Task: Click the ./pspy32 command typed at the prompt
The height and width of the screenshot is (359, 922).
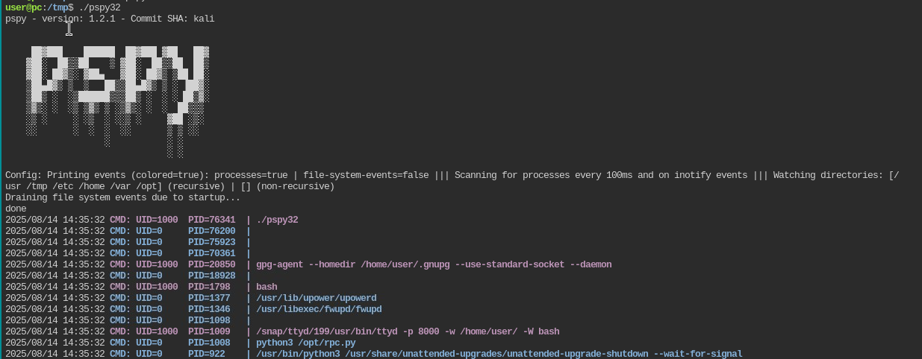Action: pos(99,7)
